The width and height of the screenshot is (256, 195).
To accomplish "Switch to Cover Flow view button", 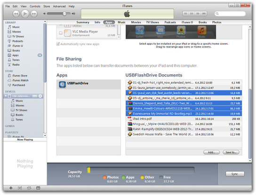I will point(204,14).
